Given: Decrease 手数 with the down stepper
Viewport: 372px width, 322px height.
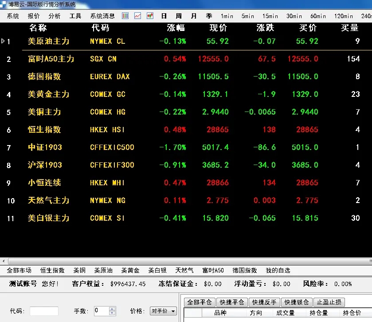Looking at the screenshot, I should (x=112, y=313).
